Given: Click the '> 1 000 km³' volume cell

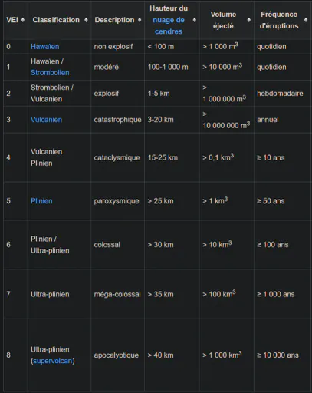Looking at the screenshot, I should tap(227, 355).
